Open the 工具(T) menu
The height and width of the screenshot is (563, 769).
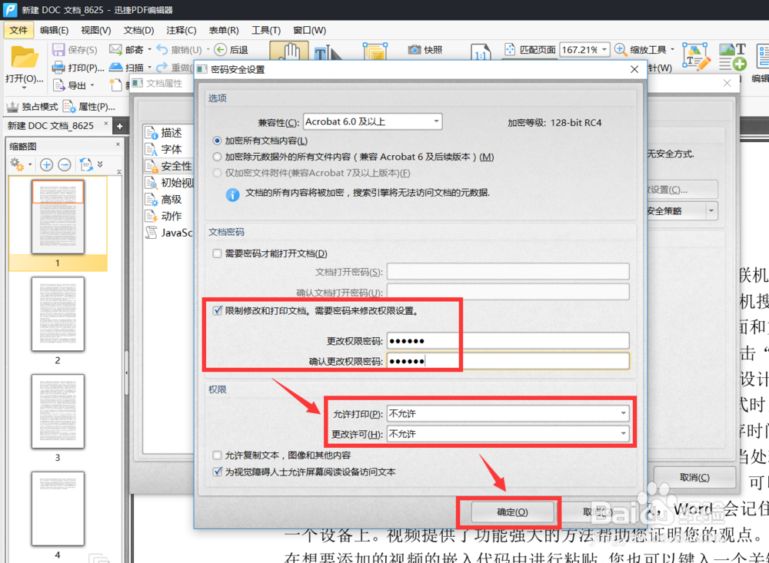coord(266,31)
